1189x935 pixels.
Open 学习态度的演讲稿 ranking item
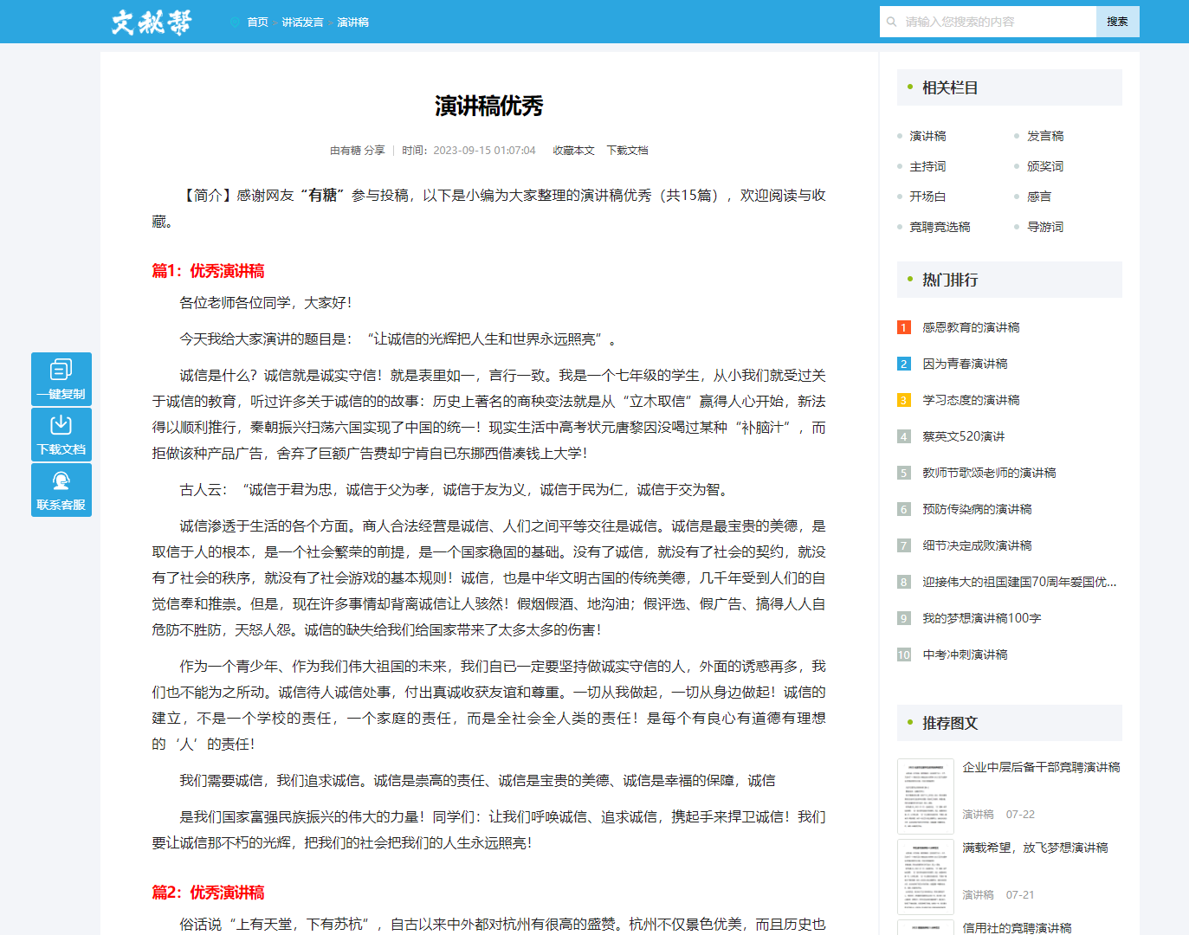971,400
